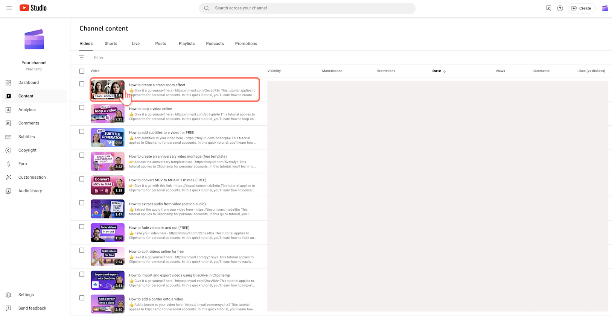Open the hamburger menu in the header

click(x=9, y=8)
